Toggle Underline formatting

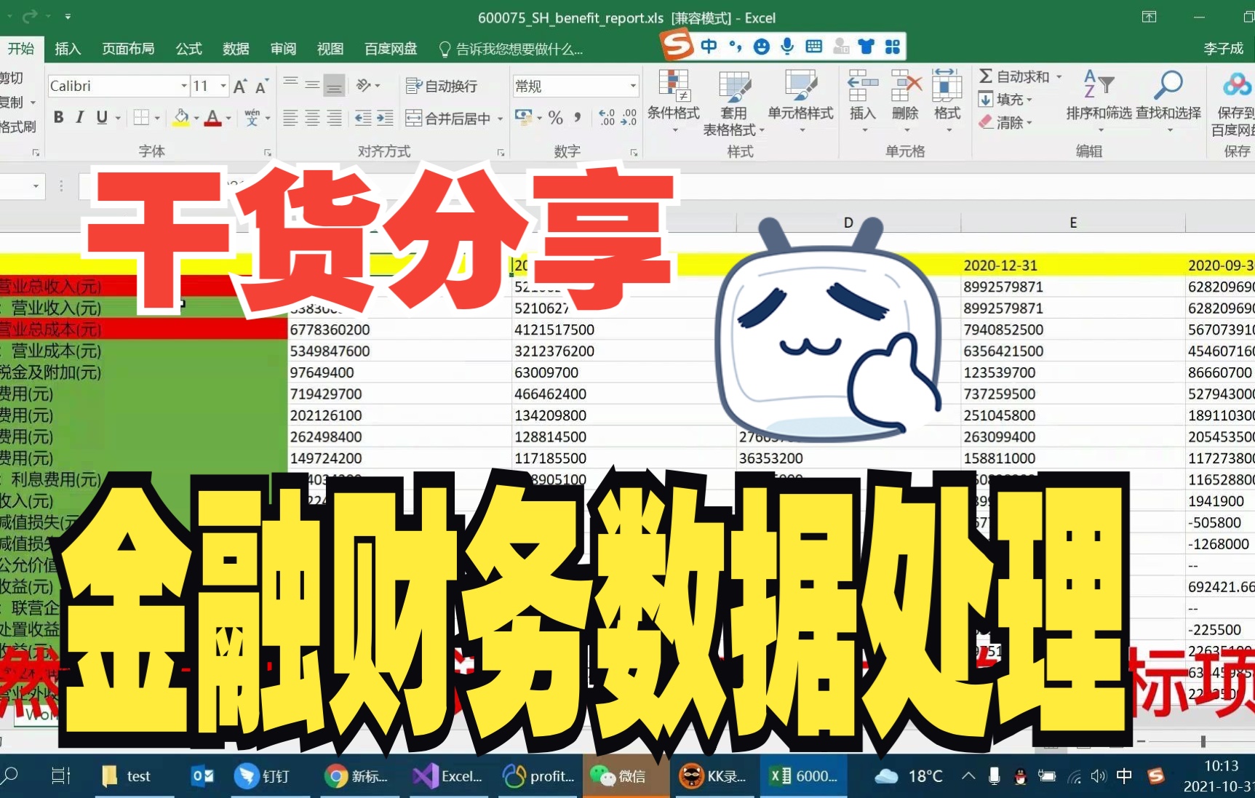[x=102, y=116]
